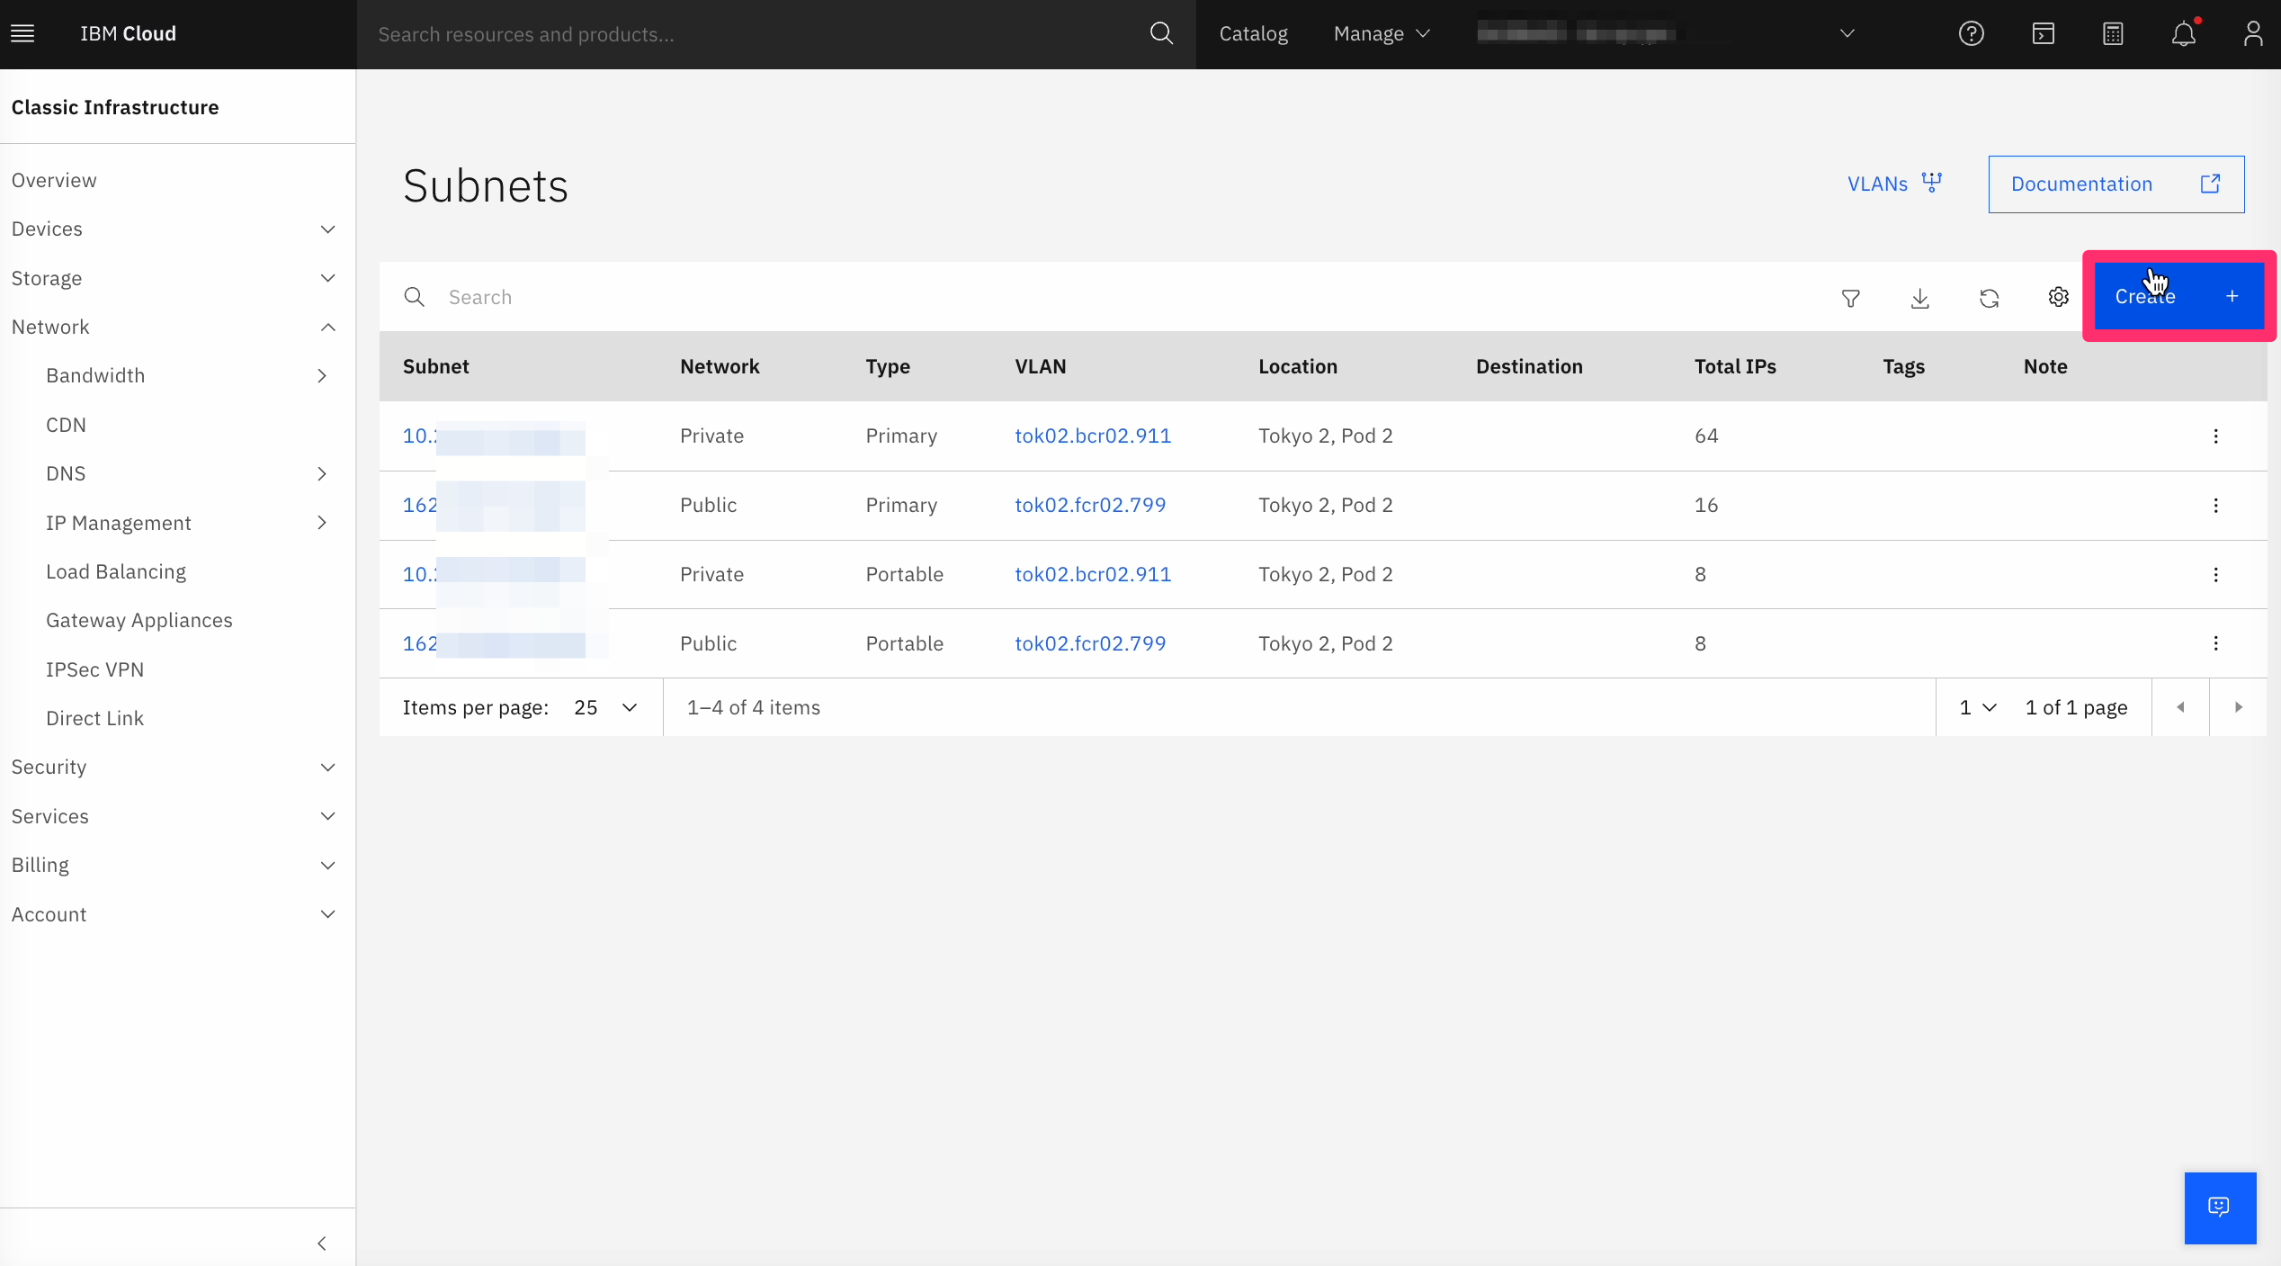The height and width of the screenshot is (1266, 2281).
Task: Open the hamburger navigation menu
Action: click(22, 33)
